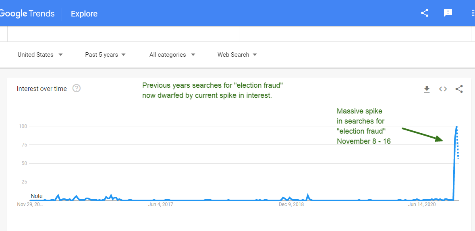Click the Jun 14, 2020 axis label

click(x=422, y=204)
